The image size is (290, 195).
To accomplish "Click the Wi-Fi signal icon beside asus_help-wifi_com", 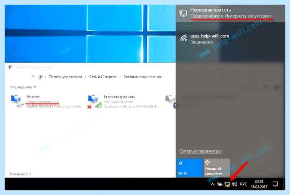I will tap(183, 38).
